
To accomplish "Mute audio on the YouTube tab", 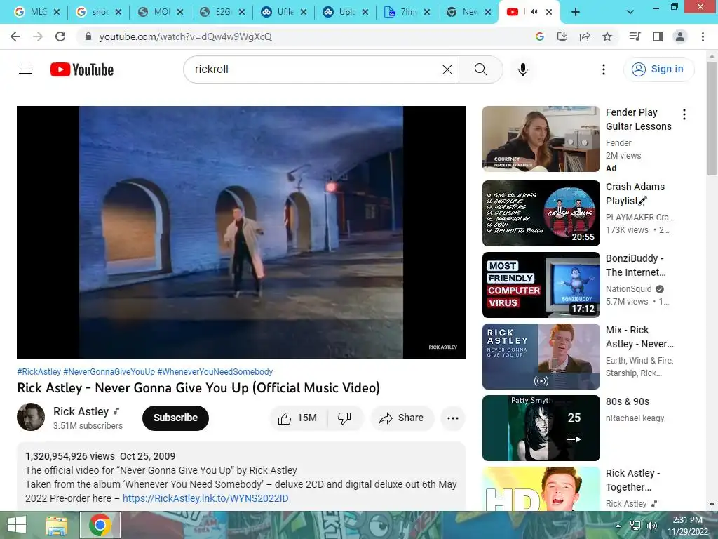I will [534, 12].
